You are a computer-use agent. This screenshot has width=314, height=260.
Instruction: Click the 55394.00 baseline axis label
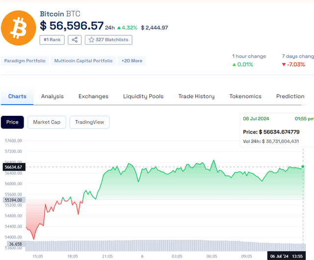click(14, 200)
